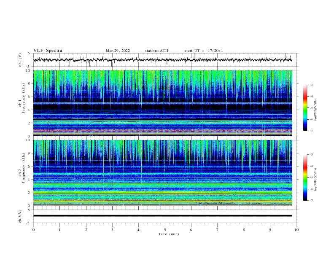
Task: Click time axis tick label "2"
Action: [x=86, y=230]
